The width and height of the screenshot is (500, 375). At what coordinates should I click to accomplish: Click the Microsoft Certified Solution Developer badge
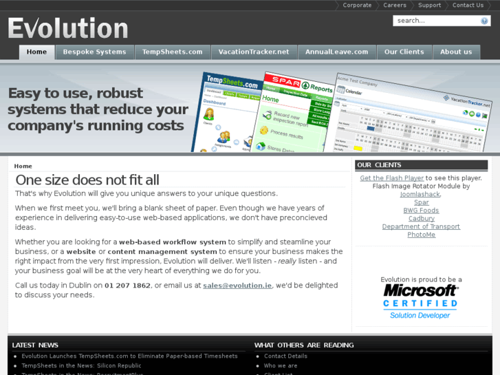(421, 301)
